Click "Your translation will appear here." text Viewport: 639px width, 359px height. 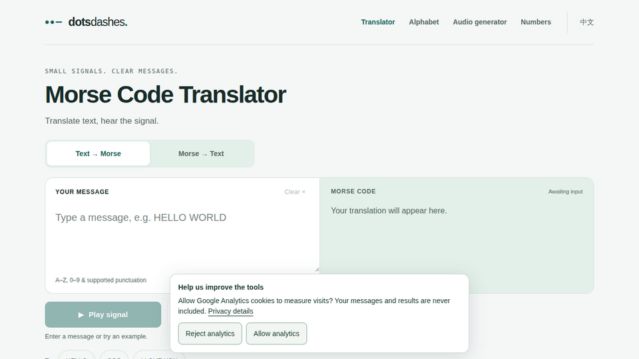pos(389,211)
